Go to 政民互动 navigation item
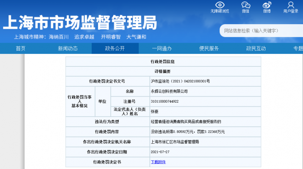303x169 pixels. point(256,48)
